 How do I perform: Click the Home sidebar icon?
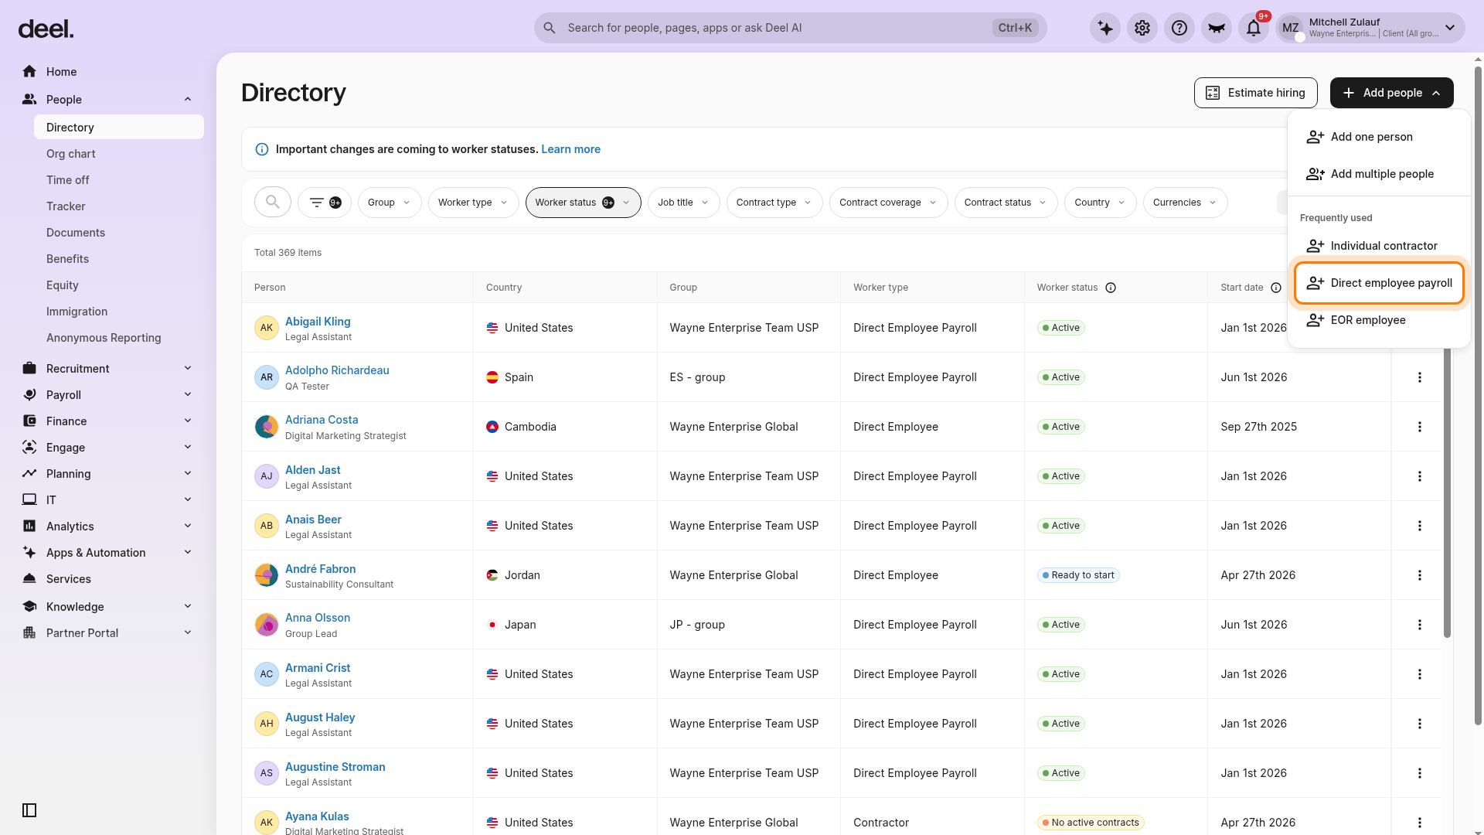[29, 71]
